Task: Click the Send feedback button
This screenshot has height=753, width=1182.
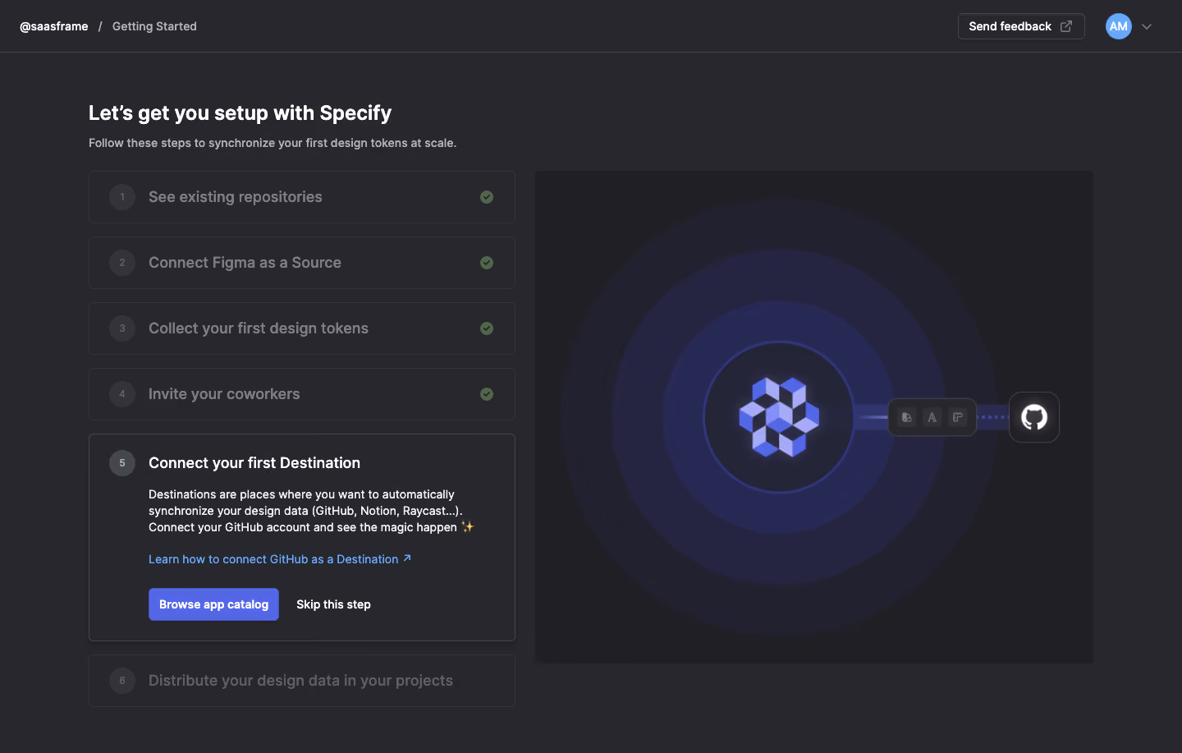Action: [1021, 26]
